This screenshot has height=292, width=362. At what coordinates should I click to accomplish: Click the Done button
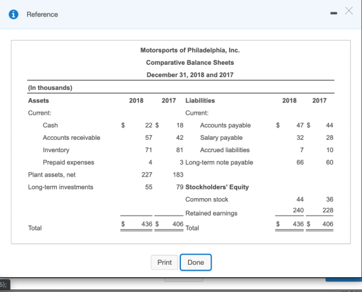tap(196, 262)
